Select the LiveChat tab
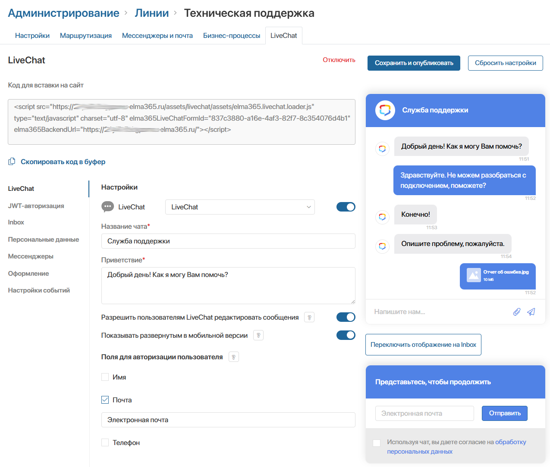The width and height of the screenshot is (550, 467). [284, 36]
